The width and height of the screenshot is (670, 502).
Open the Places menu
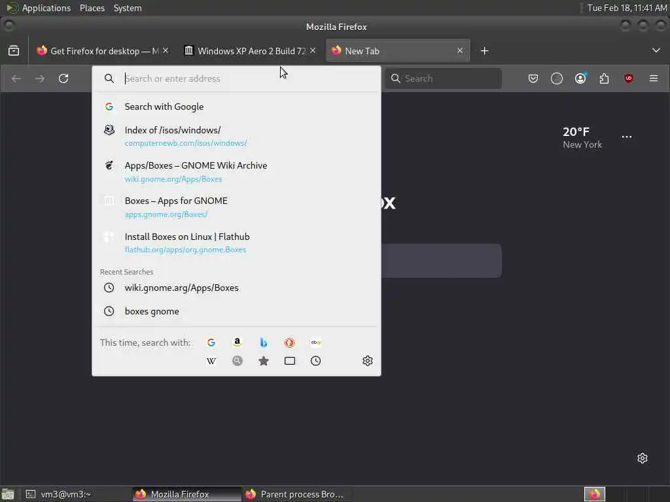coord(92,8)
